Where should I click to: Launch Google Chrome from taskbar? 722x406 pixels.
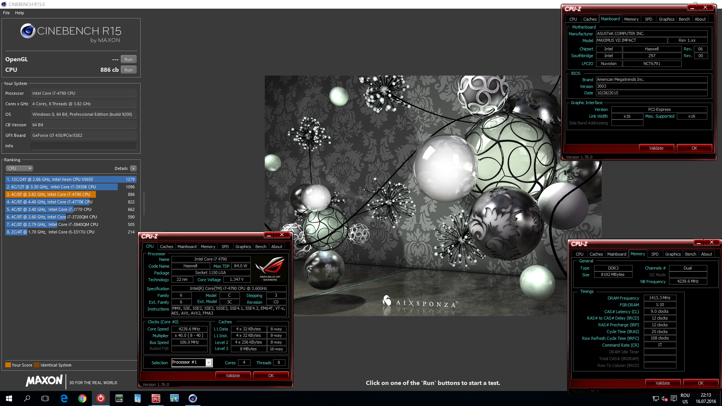(x=82, y=398)
